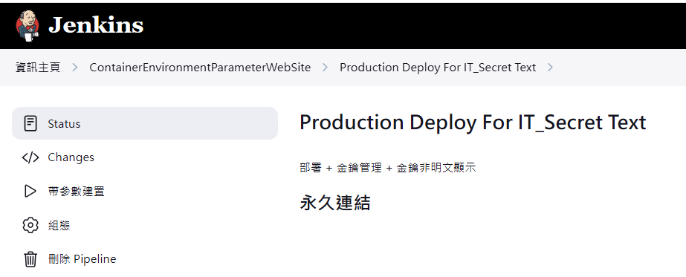Open the Status sidebar item
Image resolution: width=686 pixels, height=277 pixels.
coord(145,123)
